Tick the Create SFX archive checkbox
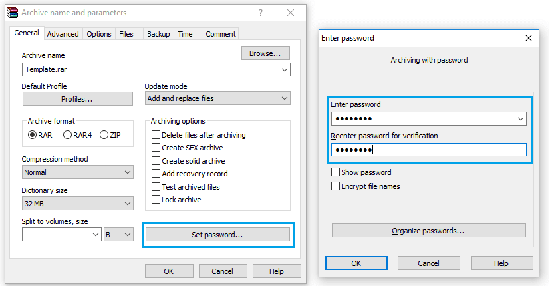Viewport: 550px width, 286px height. 188,148
